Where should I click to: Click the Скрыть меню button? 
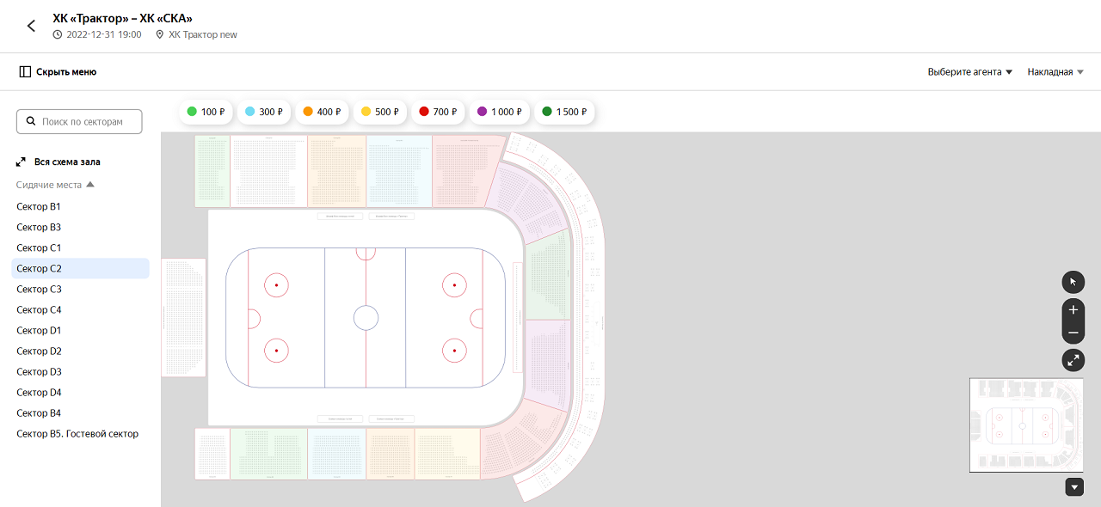coord(58,72)
